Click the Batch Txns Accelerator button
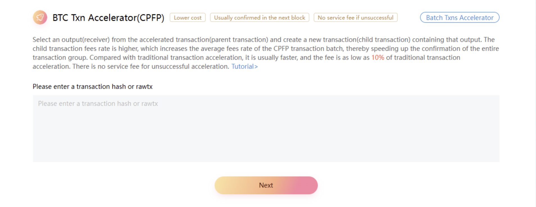Screen dimensions: 536x207 tap(460, 18)
